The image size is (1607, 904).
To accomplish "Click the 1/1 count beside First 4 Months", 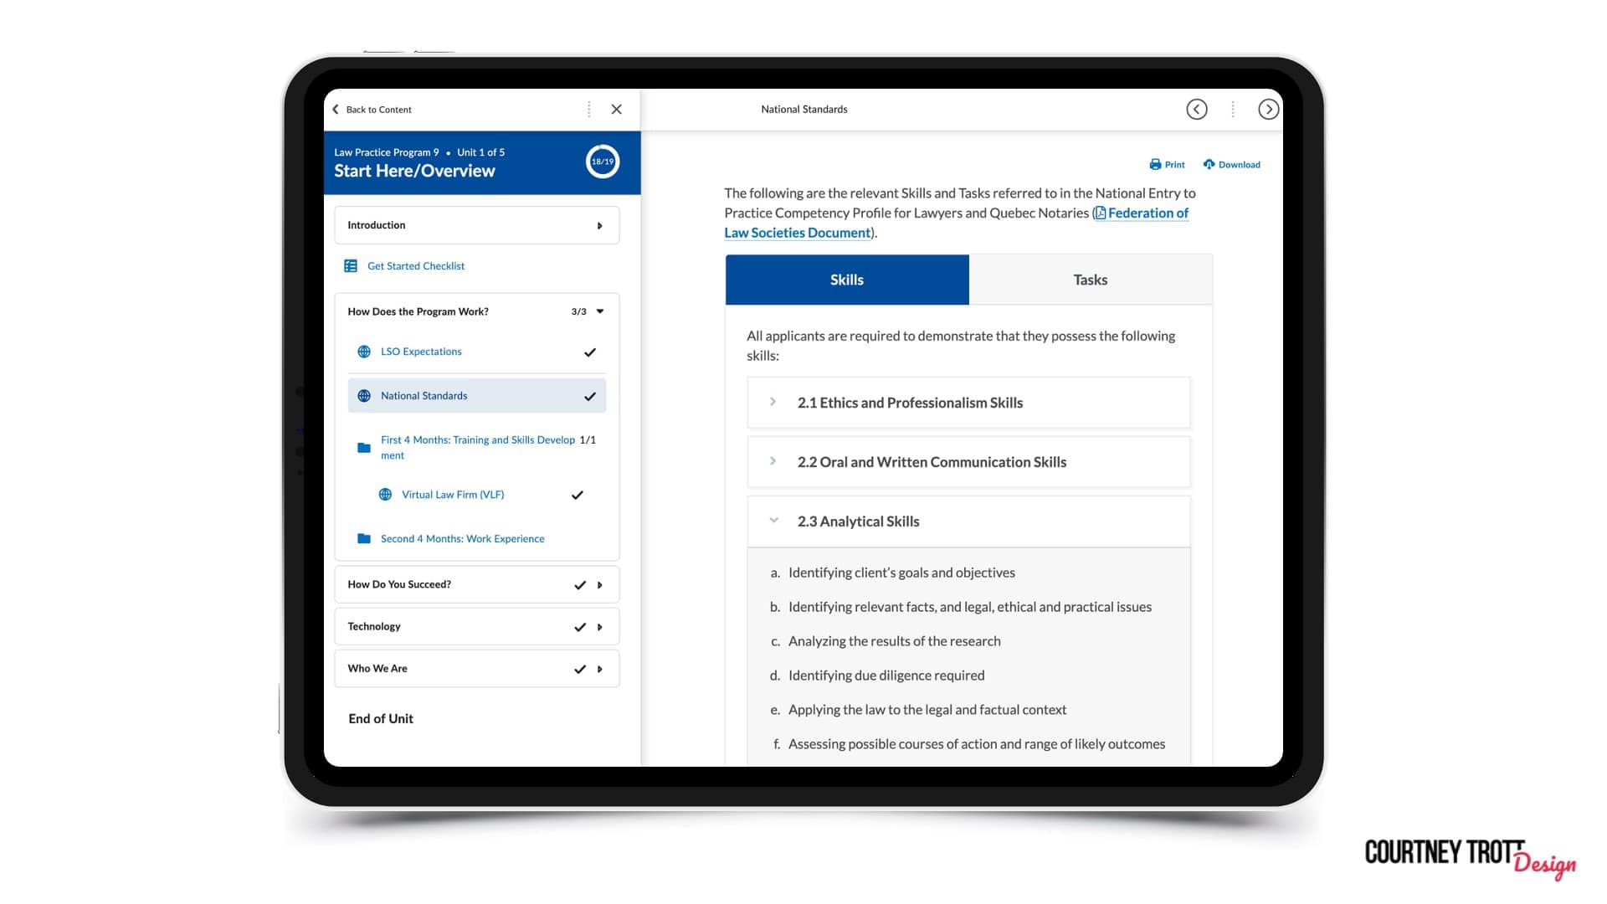I will coord(588,439).
